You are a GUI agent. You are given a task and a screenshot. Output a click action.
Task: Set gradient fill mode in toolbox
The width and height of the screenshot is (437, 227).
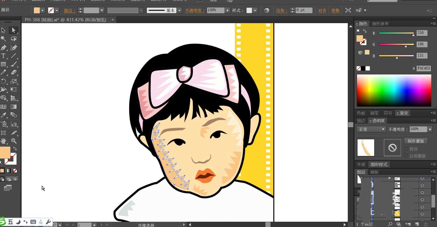coord(9,171)
